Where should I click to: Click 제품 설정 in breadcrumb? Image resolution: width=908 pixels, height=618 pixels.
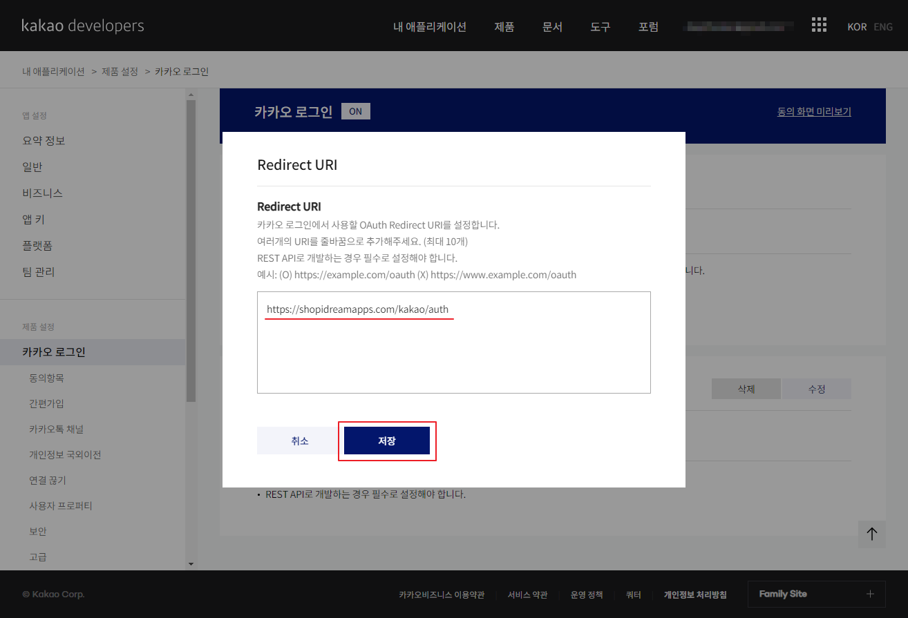click(120, 71)
